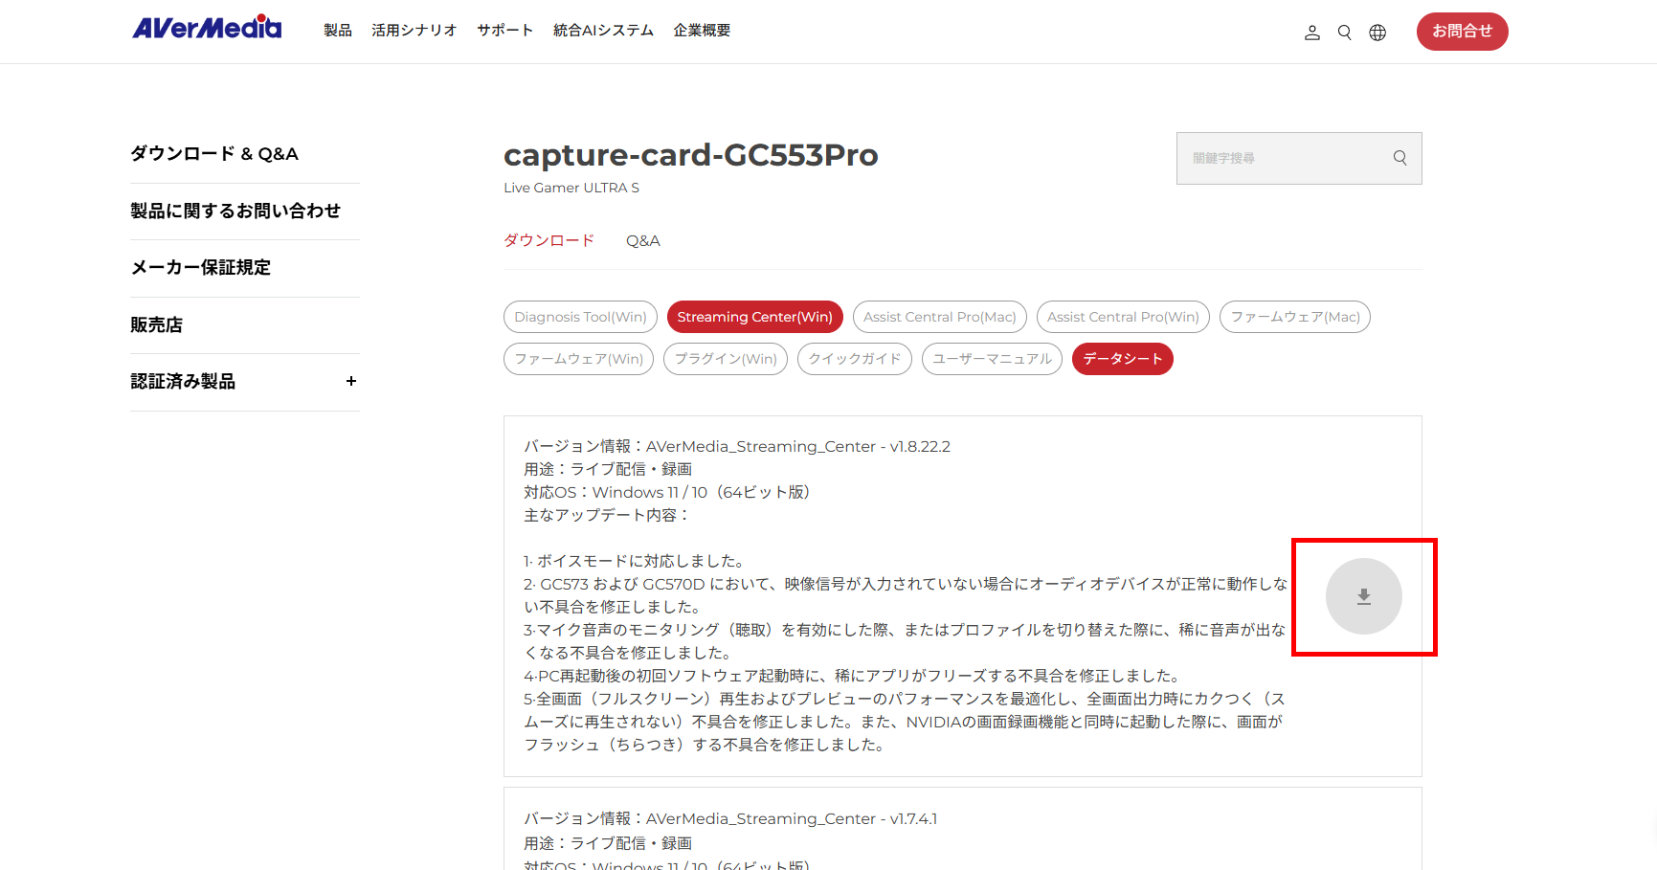Open the 統合AIシステム menu

[603, 31]
